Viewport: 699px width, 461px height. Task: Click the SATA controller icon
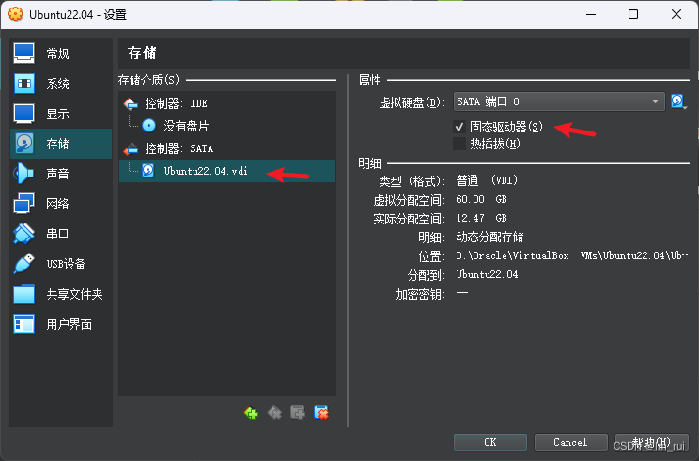tap(131, 148)
